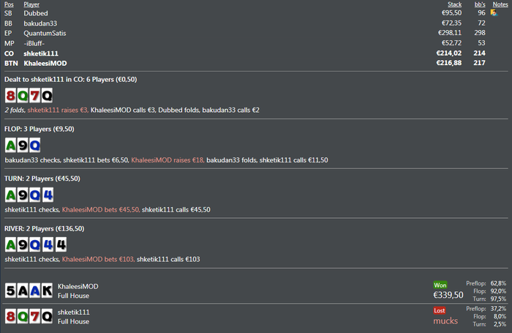Click the red 8 card in the dealt hole cards
Viewport: 512px width, 333px height.
click(x=11, y=96)
